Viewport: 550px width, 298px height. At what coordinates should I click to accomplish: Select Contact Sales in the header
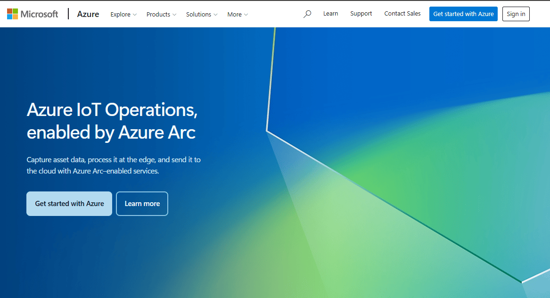point(402,14)
